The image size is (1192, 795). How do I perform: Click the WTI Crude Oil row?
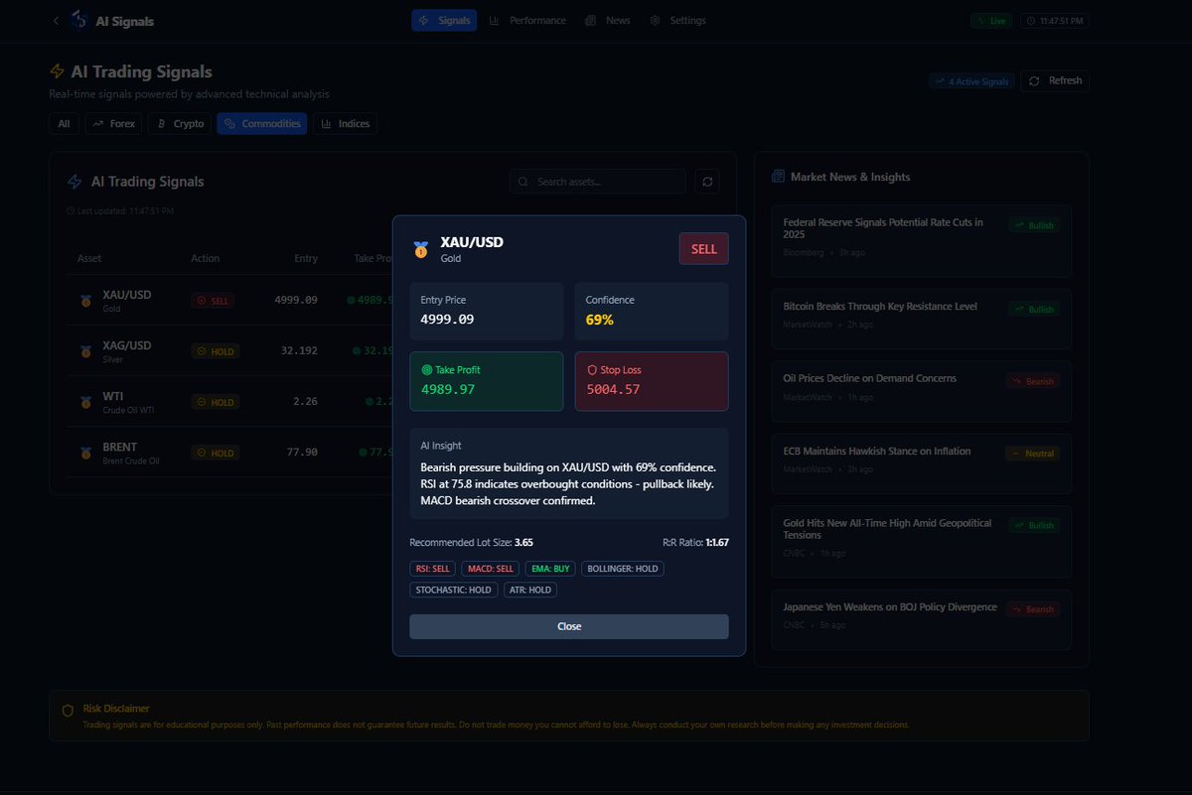[229, 402]
